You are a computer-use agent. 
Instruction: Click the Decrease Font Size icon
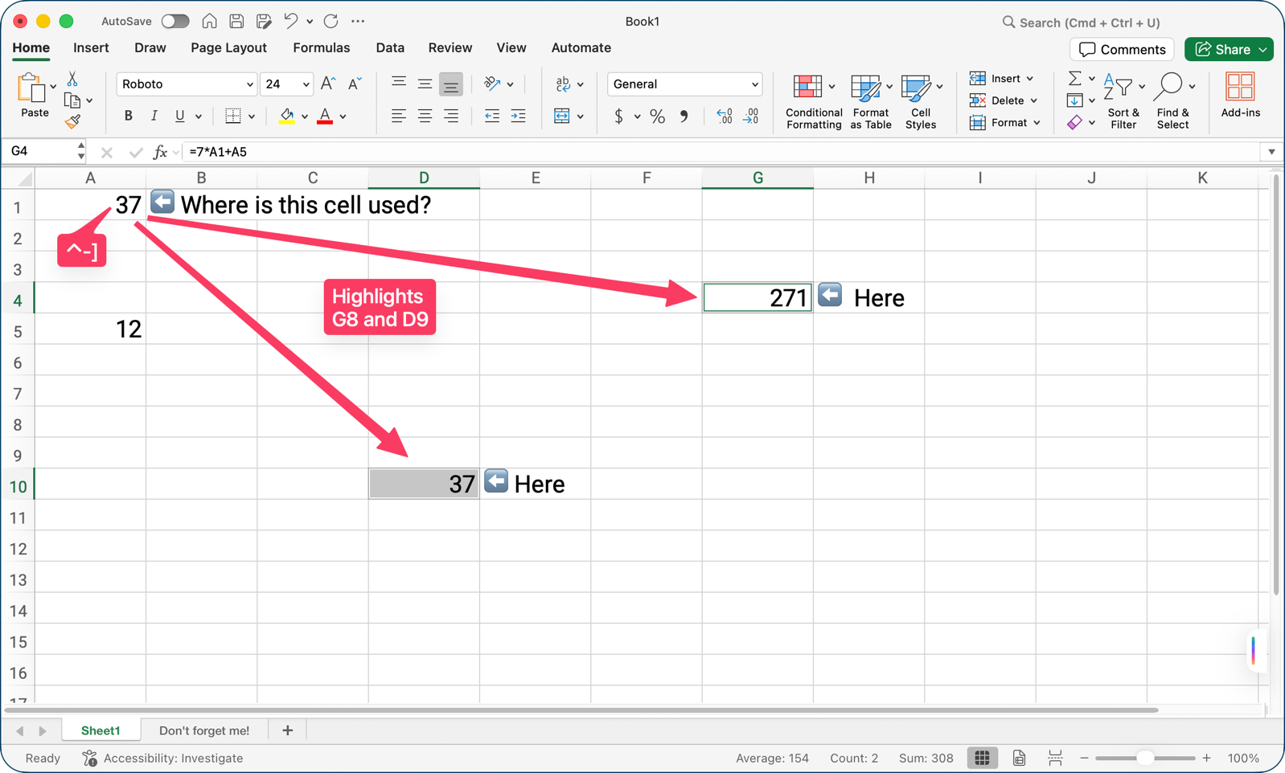point(355,84)
